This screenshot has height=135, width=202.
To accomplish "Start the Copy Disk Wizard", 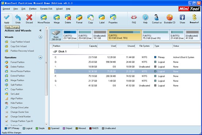I will coord(19,46).
